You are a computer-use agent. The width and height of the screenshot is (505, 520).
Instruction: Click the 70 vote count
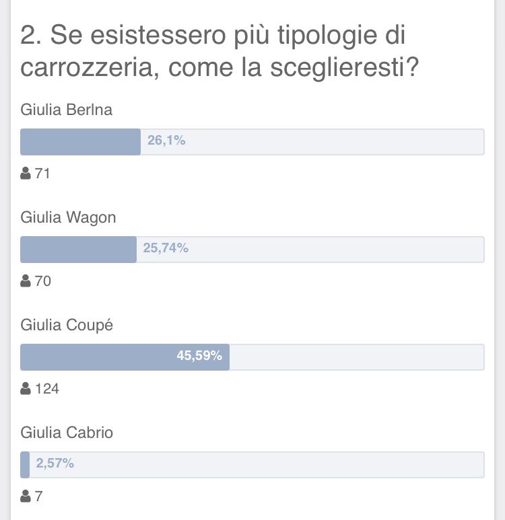[x=43, y=281]
